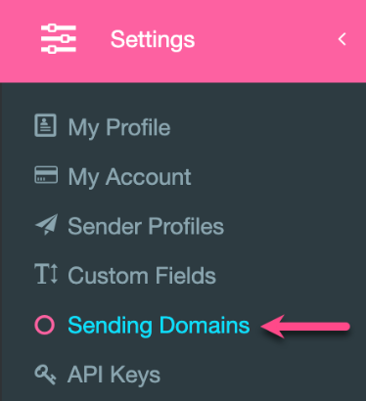
Task: Collapse the Settings panel with the chevron
Action: click(342, 39)
